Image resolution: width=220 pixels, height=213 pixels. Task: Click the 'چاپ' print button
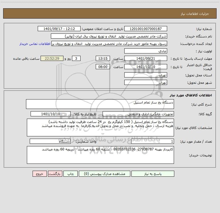tap(71, 174)
